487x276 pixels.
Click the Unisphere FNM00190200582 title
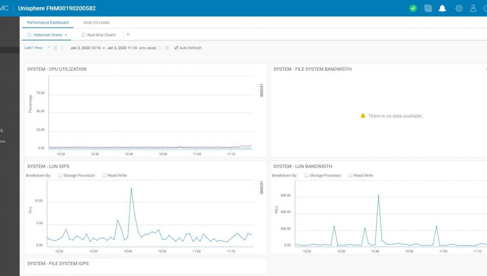coord(57,8)
